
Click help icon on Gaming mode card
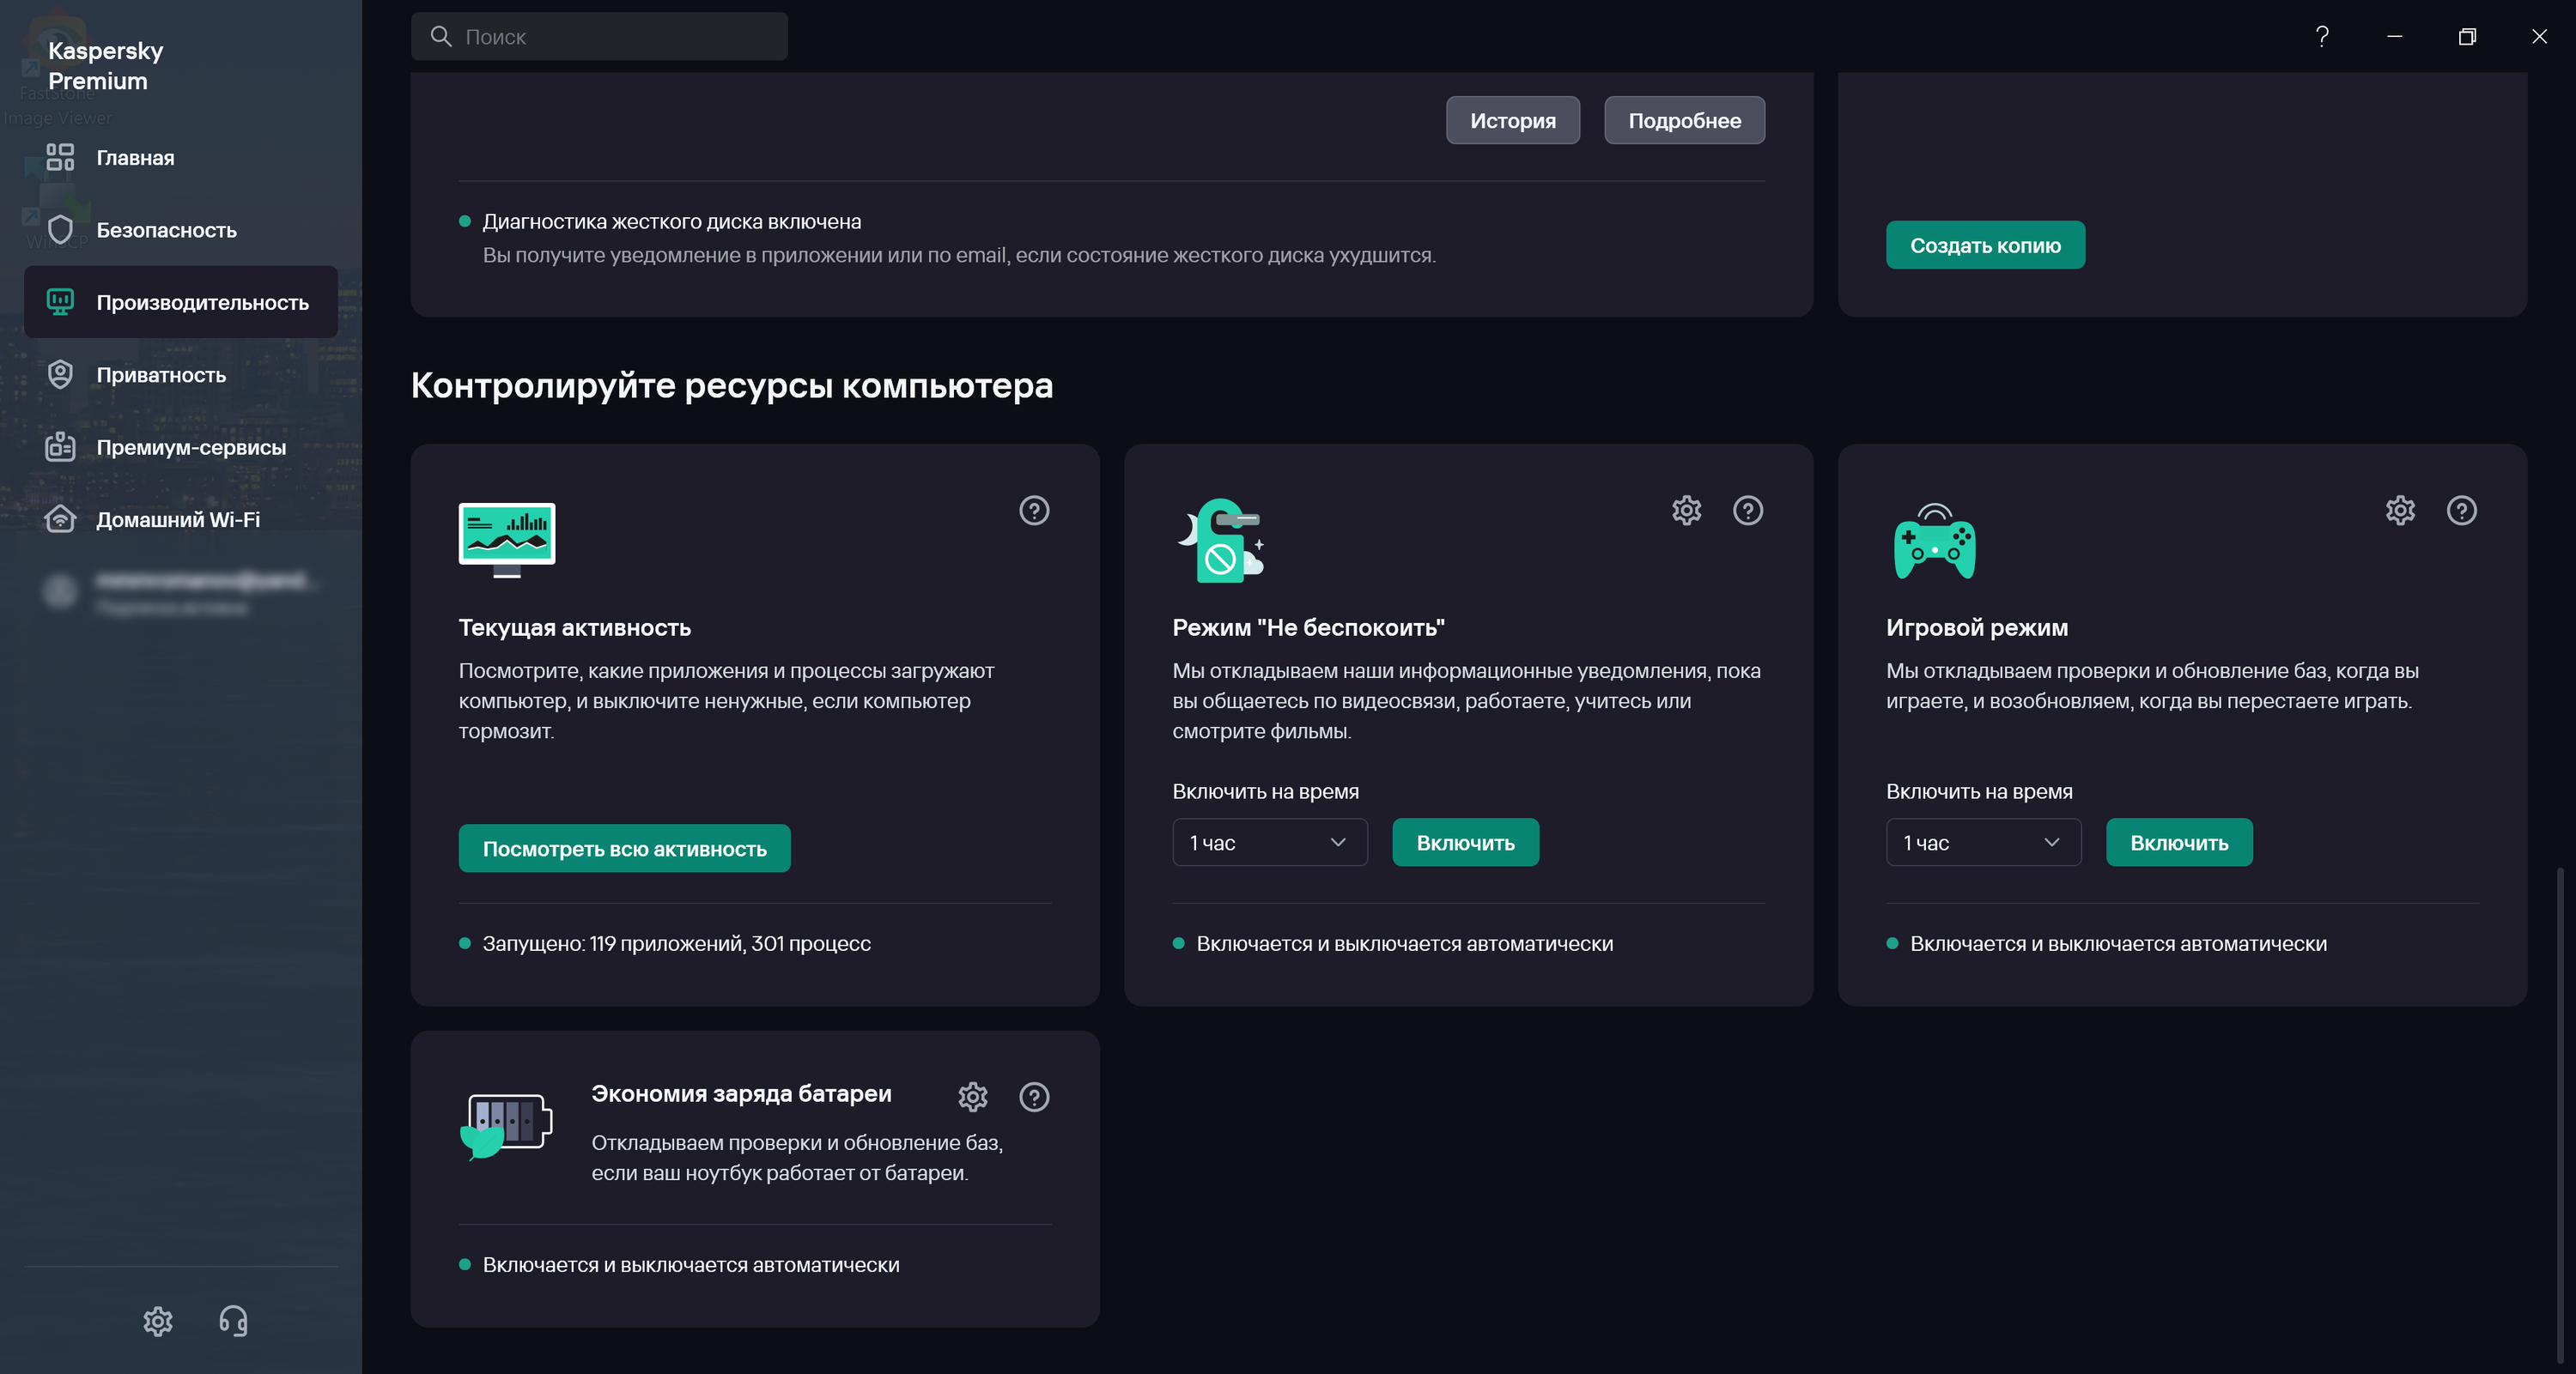pyautogui.click(x=2461, y=511)
